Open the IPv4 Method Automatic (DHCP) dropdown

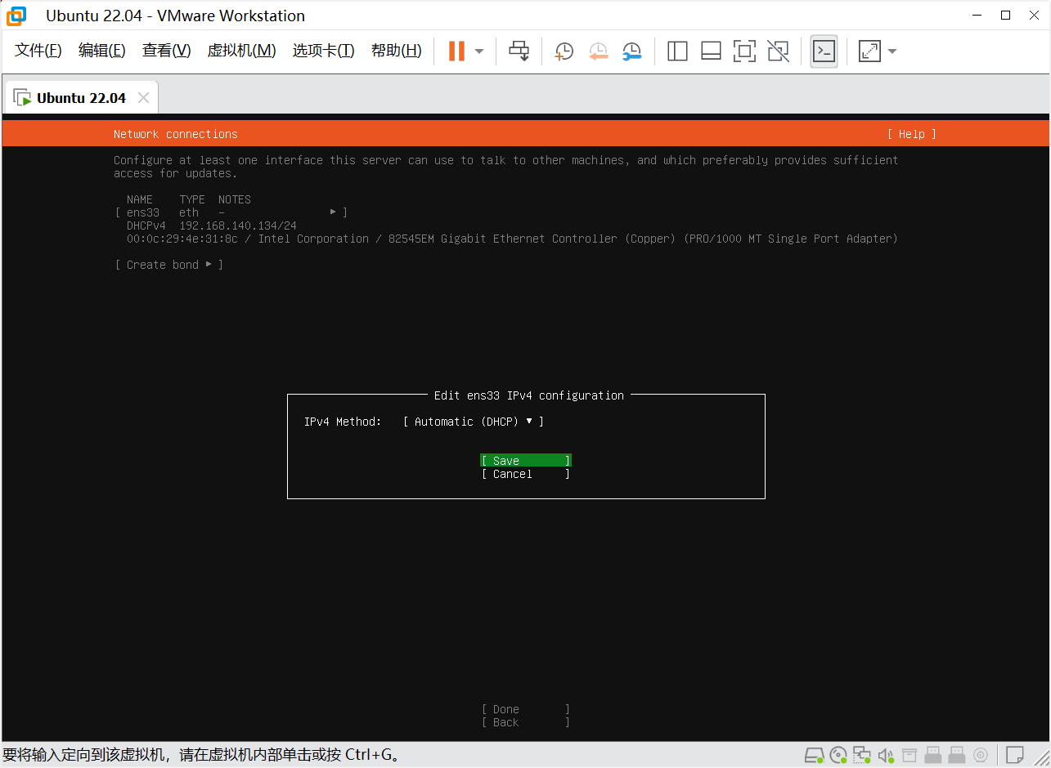click(x=474, y=422)
